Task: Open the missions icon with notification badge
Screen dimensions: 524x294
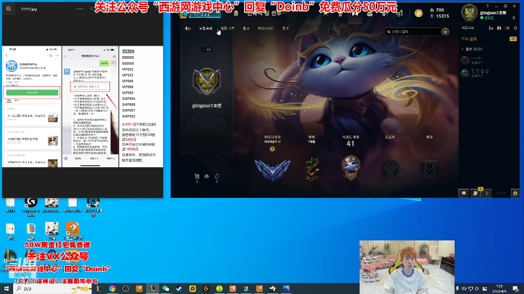Action: coord(476,193)
